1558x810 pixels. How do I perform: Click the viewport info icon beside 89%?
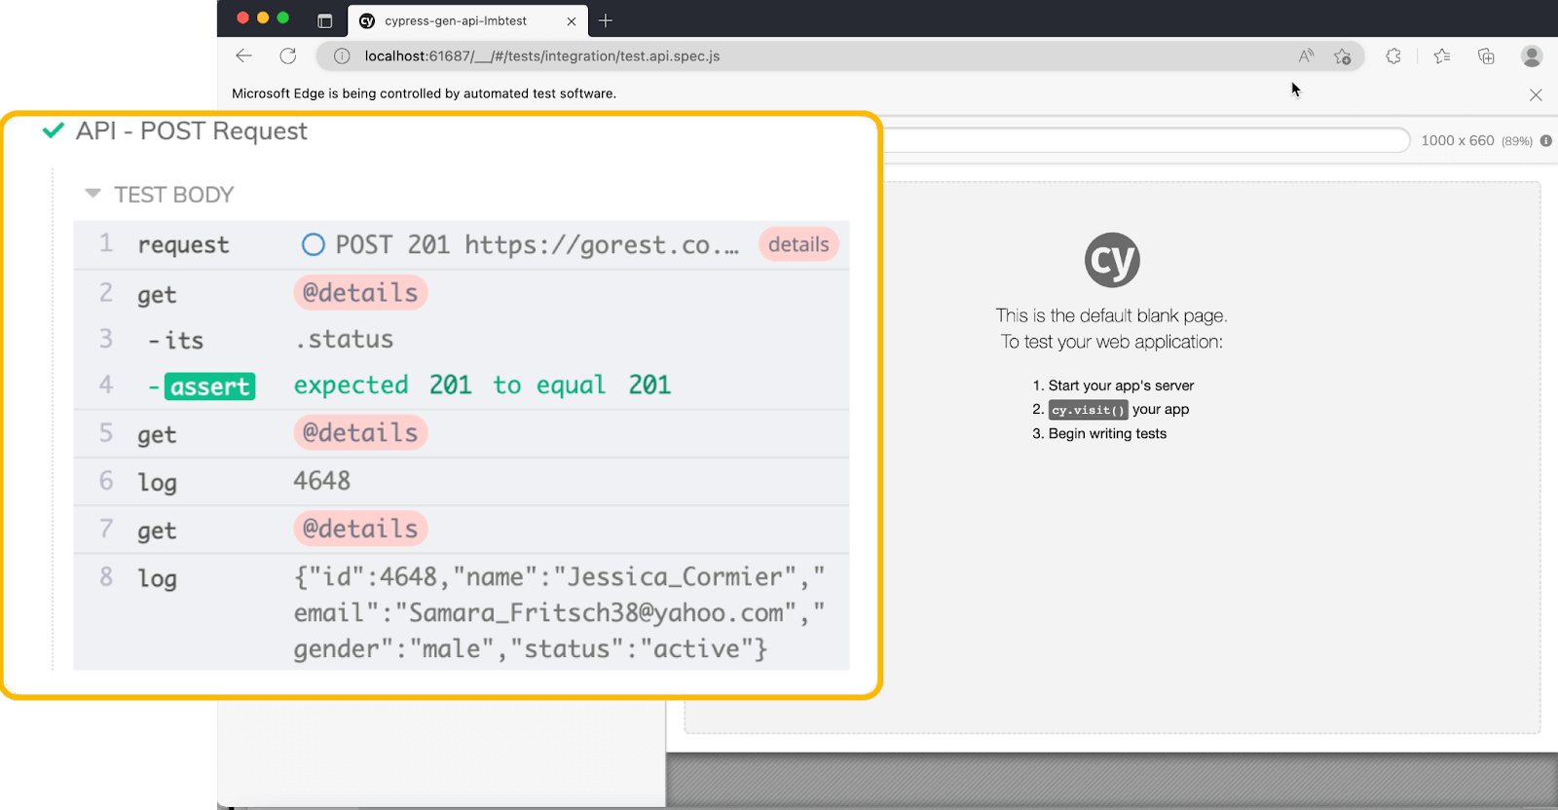tap(1545, 140)
